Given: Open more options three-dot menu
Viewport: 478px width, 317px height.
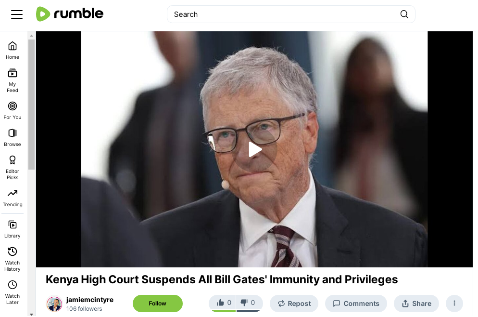Looking at the screenshot, I should pyautogui.click(x=454, y=303).
